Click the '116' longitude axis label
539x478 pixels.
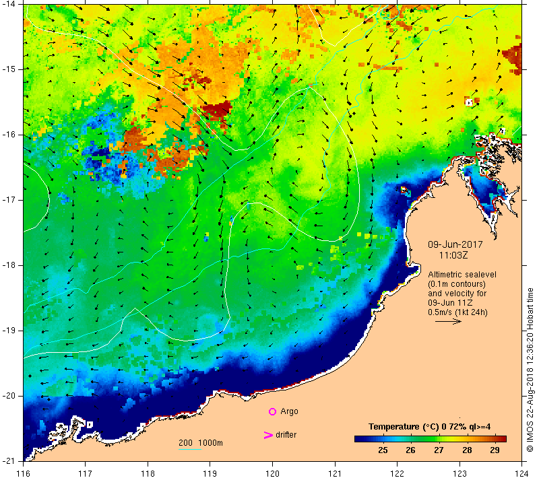pyautogui.click(x=23, y=473)
